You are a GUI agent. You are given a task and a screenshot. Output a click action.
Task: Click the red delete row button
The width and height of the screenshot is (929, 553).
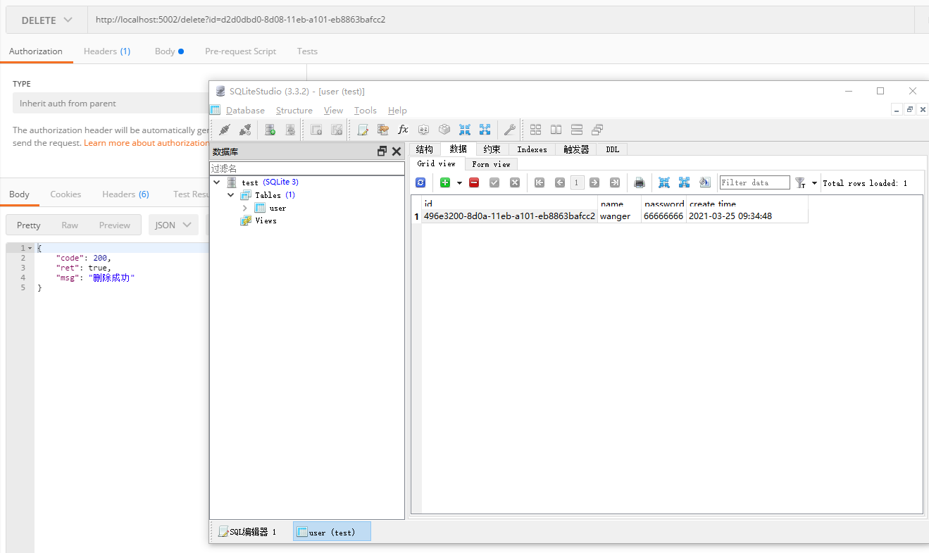pyautogui.click(x=474, y=182)
